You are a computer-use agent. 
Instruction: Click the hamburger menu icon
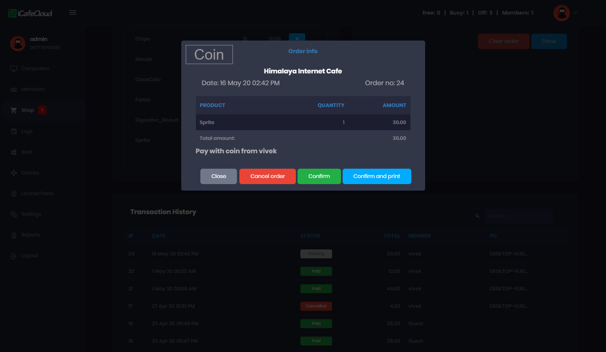click(73, 13)
